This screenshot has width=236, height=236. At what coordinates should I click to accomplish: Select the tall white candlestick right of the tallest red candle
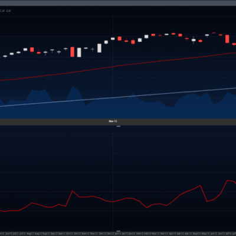79,53
